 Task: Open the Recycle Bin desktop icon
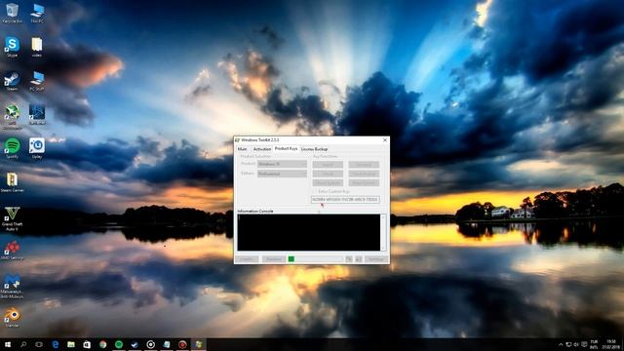12,13
